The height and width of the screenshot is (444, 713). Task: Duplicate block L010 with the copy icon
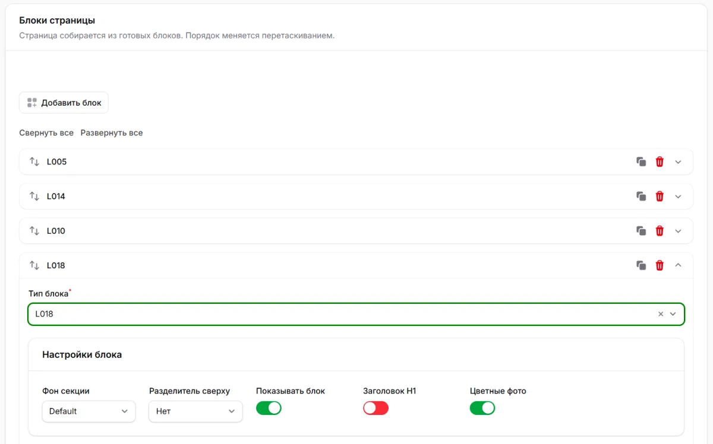click(x=641, y=231)
